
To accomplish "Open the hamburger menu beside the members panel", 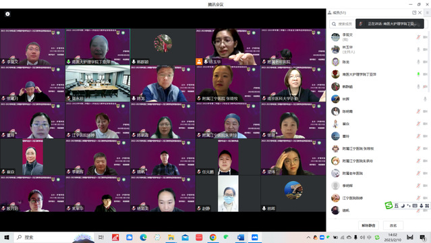I will 428,13.
